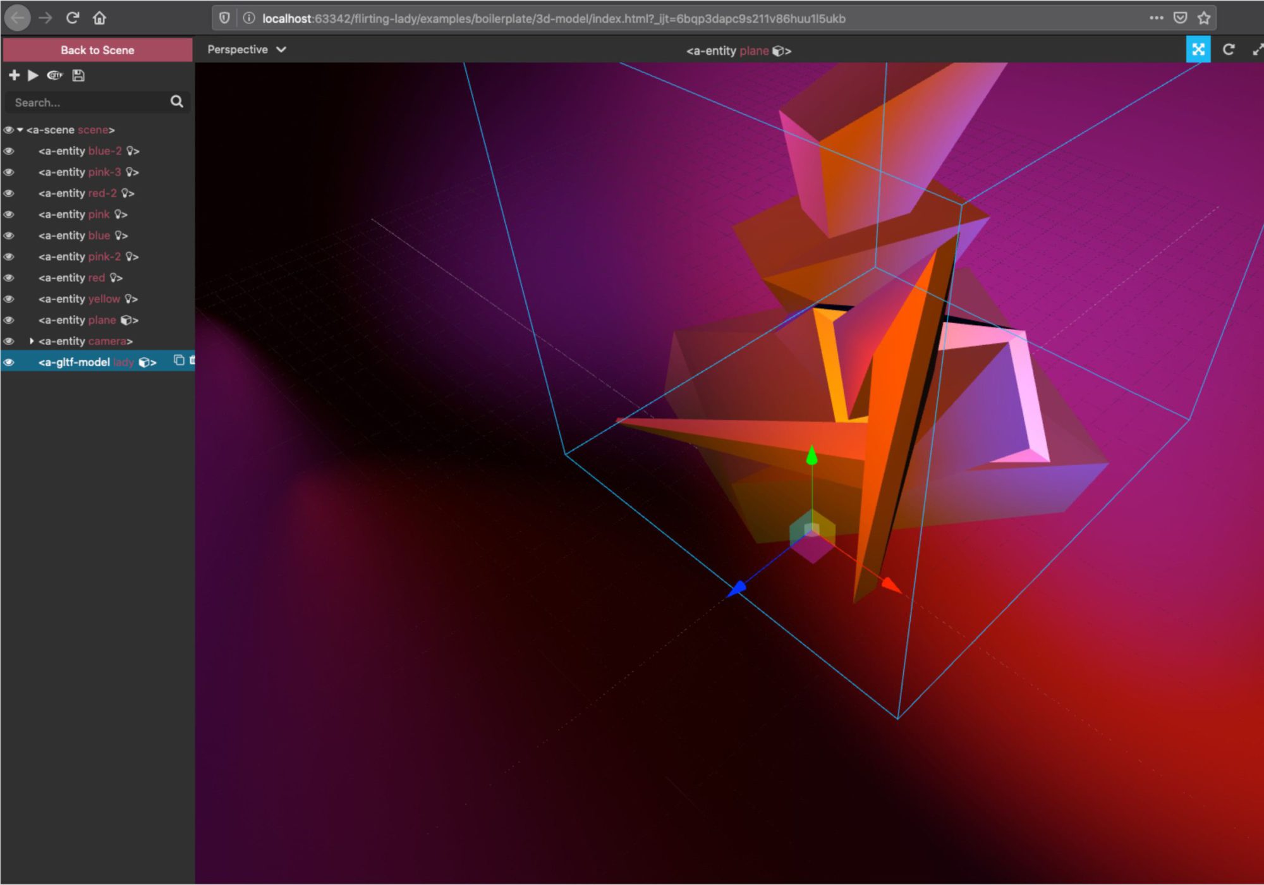Click the Back to Scene button
Screen dimensions: 1264x885
[97, 50]
